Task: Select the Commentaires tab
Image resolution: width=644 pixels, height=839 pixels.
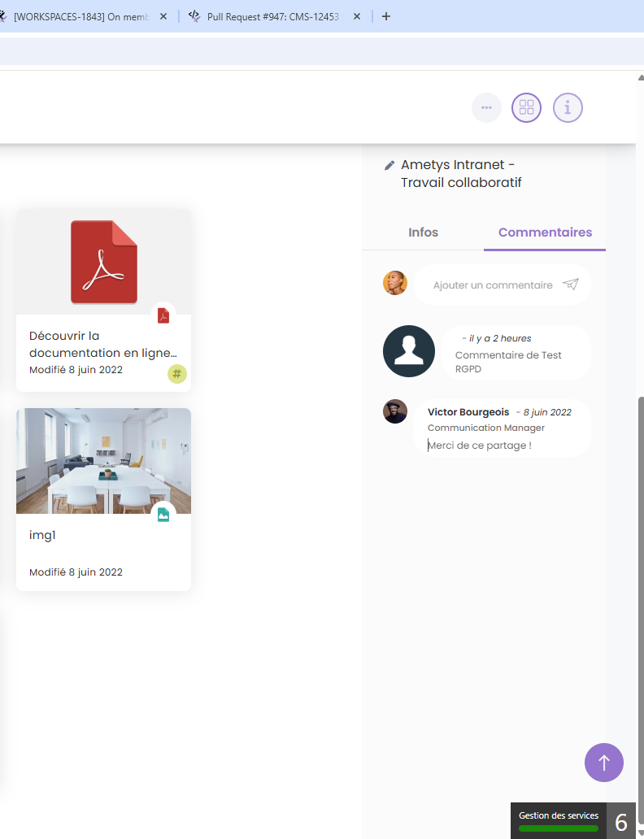Action: point(545,233)
